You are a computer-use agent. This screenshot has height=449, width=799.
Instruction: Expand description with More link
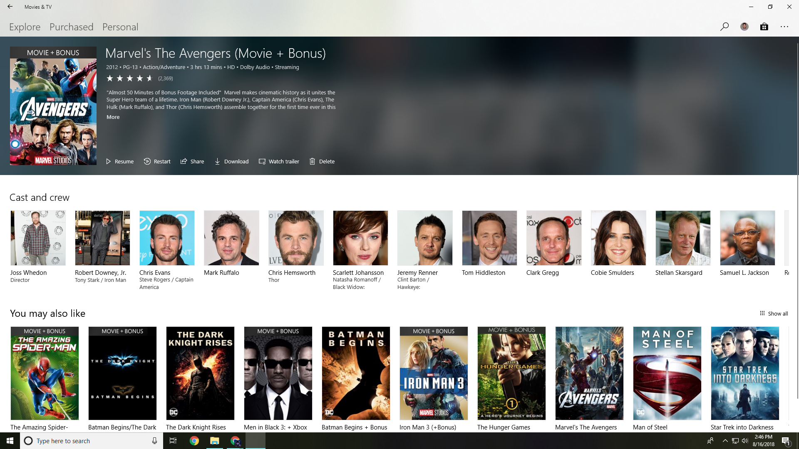click(113, 117)
